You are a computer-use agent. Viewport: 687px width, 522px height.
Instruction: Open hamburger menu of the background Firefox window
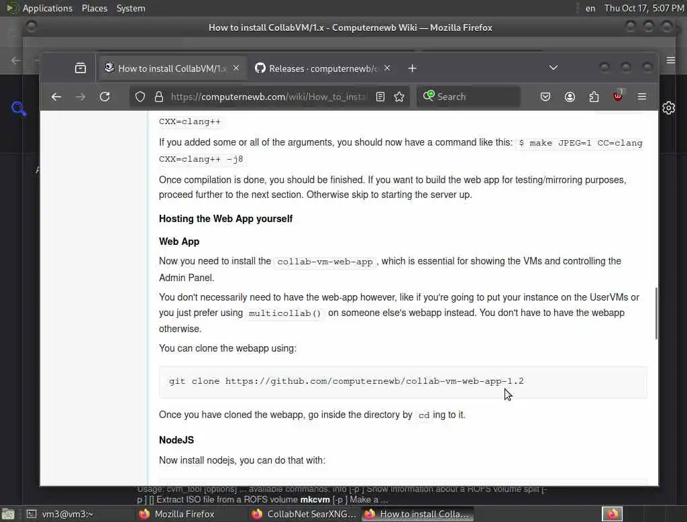tap(671, 60)
